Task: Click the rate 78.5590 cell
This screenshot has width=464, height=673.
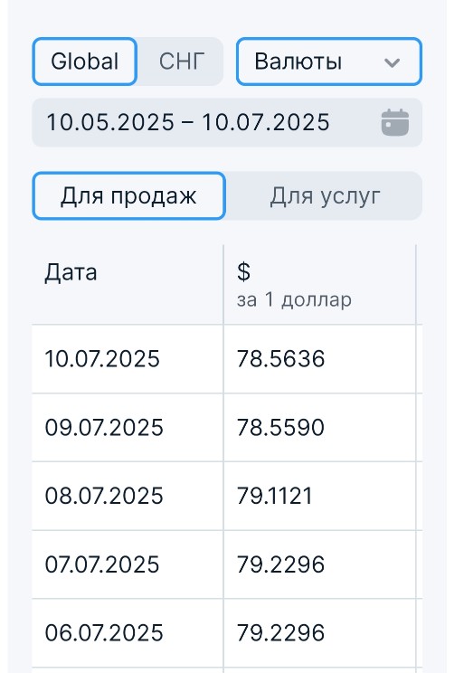Action: click(320, 428)
